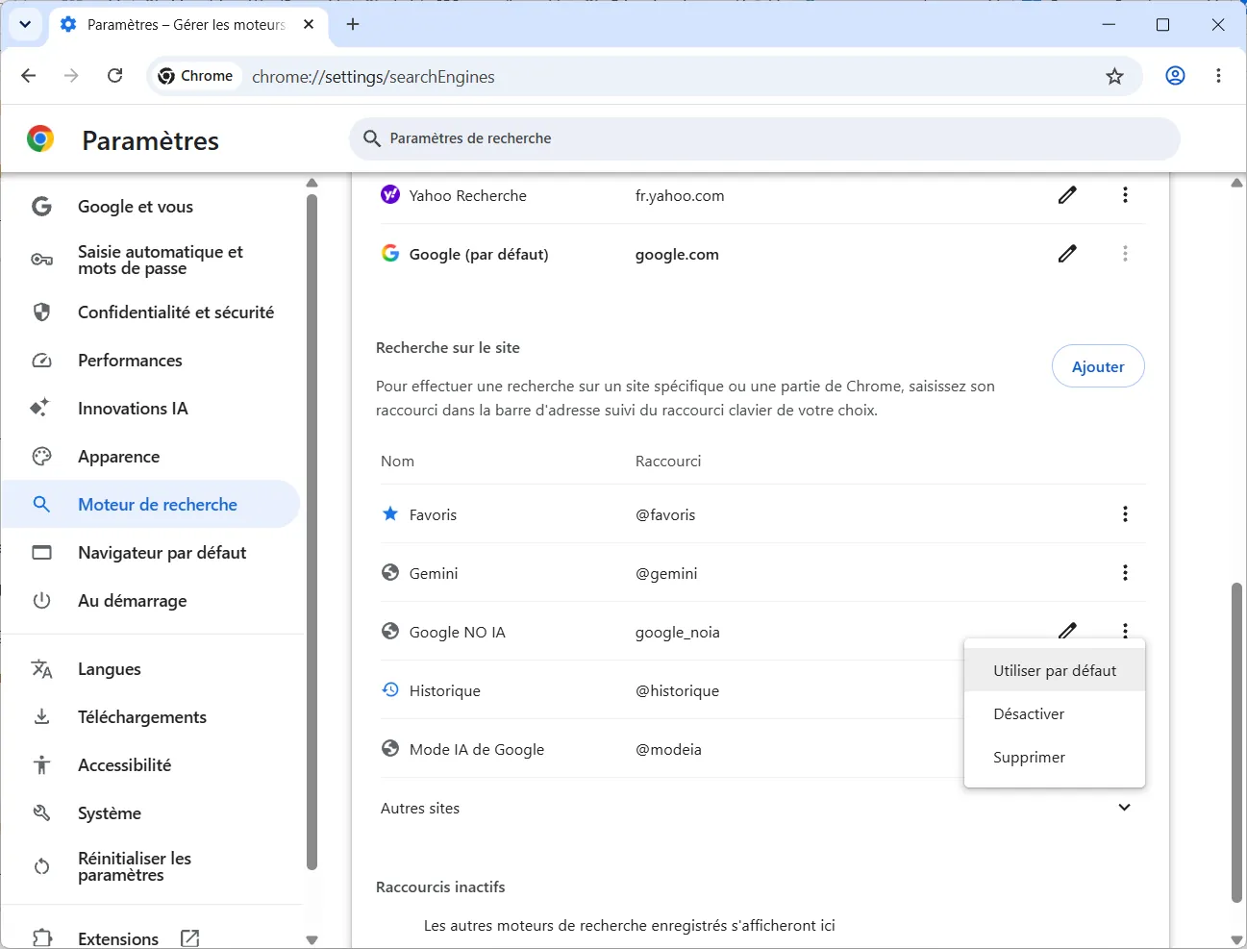Click the Historique row name
The width and height of the screenshot is (1247, 949).
(x=444, y=691)
